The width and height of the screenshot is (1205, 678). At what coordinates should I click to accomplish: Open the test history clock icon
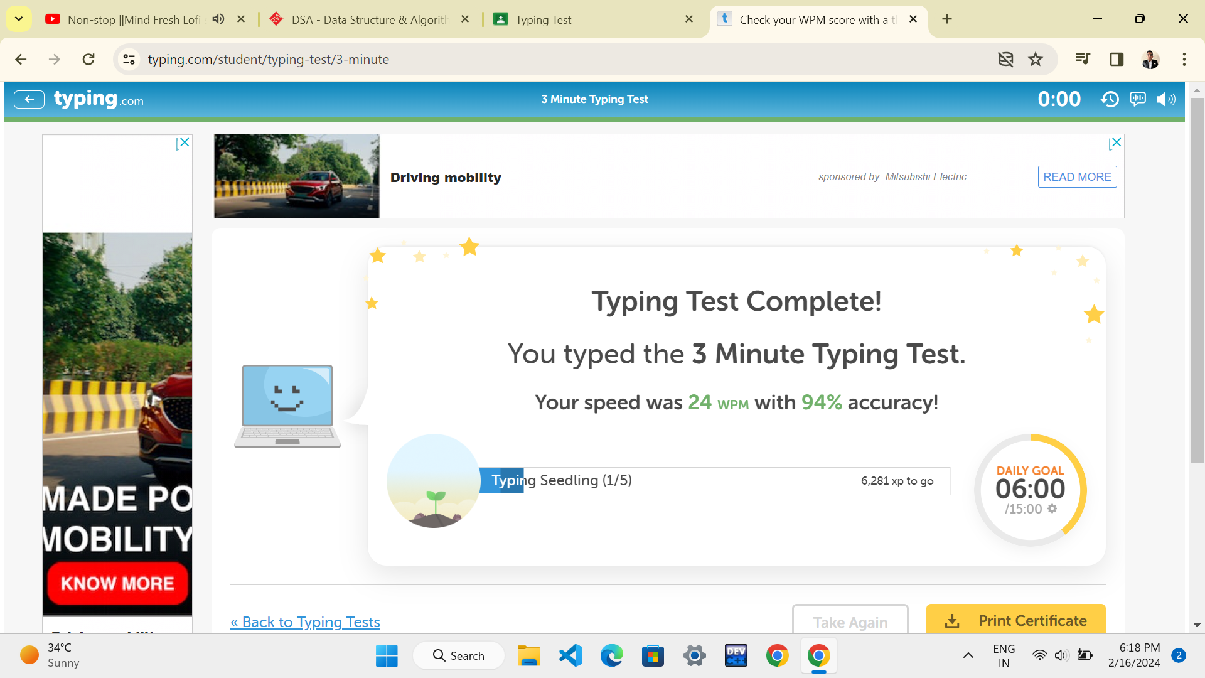tap(1110, 99)
